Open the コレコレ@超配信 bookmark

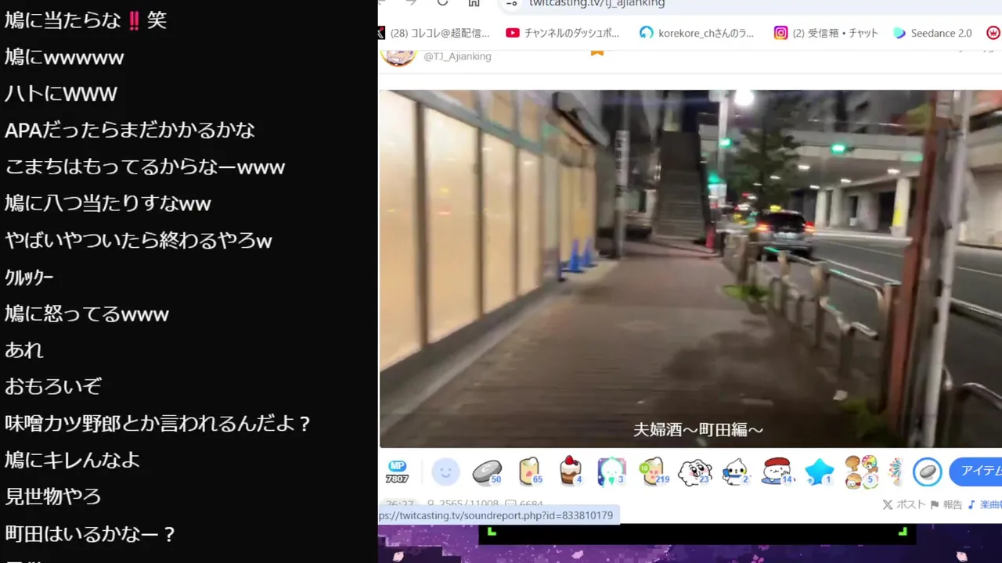434,33
